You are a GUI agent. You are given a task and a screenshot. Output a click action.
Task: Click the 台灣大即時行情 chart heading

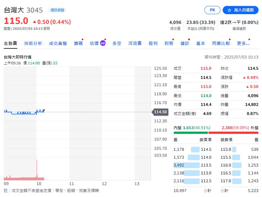[18, 57]
